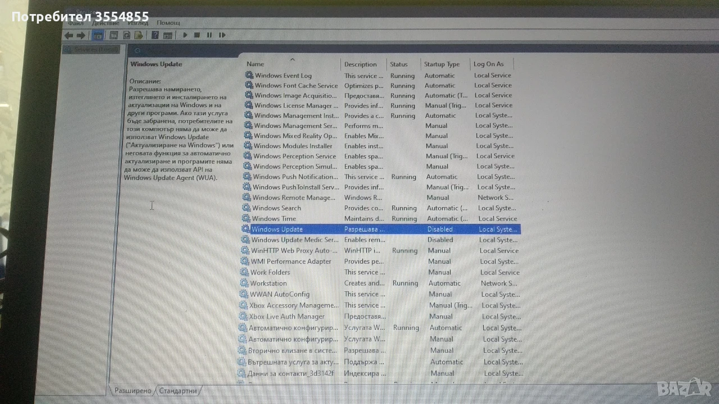Select the Windows Management Ser... service name

point(295,126)
